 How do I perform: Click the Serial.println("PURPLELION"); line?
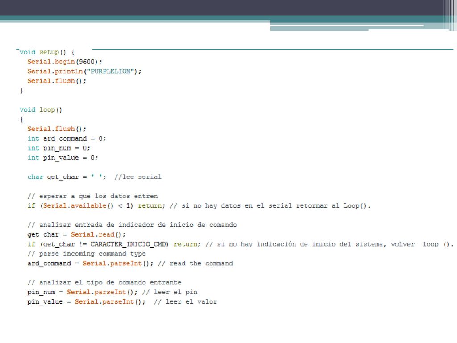pos(84,71)
